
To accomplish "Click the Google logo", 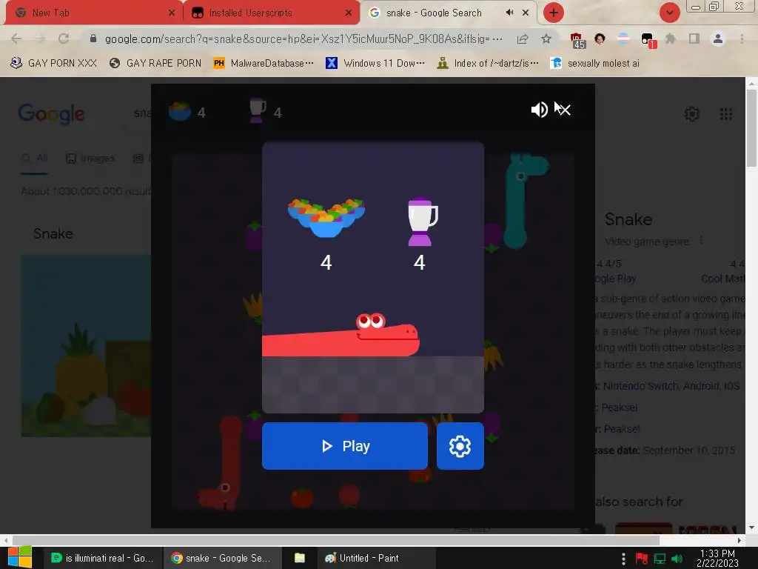I will tap(51, 114).
